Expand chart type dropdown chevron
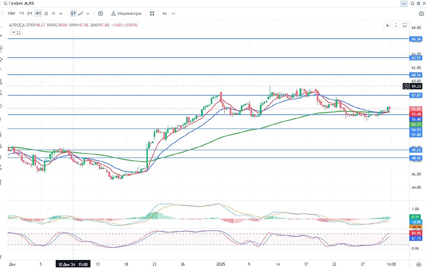Image resolution: width=427 pixels, height=268 pixels. 88,13
